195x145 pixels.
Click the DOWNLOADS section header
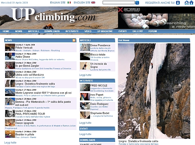point(97,140)
